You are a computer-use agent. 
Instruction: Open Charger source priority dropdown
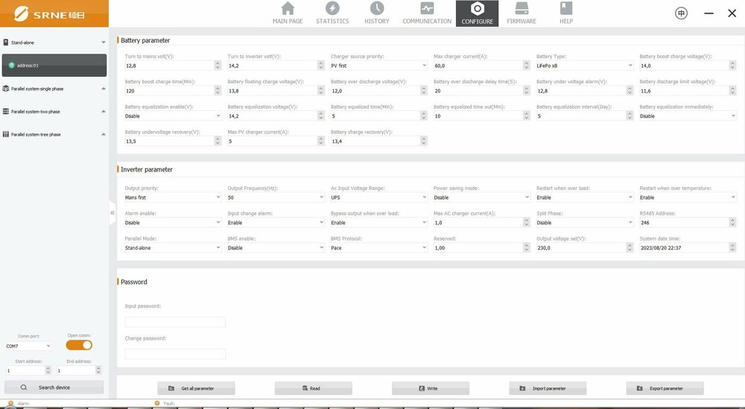coord(379,66)
